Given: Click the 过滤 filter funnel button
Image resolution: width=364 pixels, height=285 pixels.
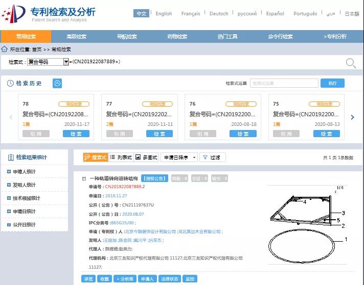Looking at the screenshot, I should (x=212, y=158).
